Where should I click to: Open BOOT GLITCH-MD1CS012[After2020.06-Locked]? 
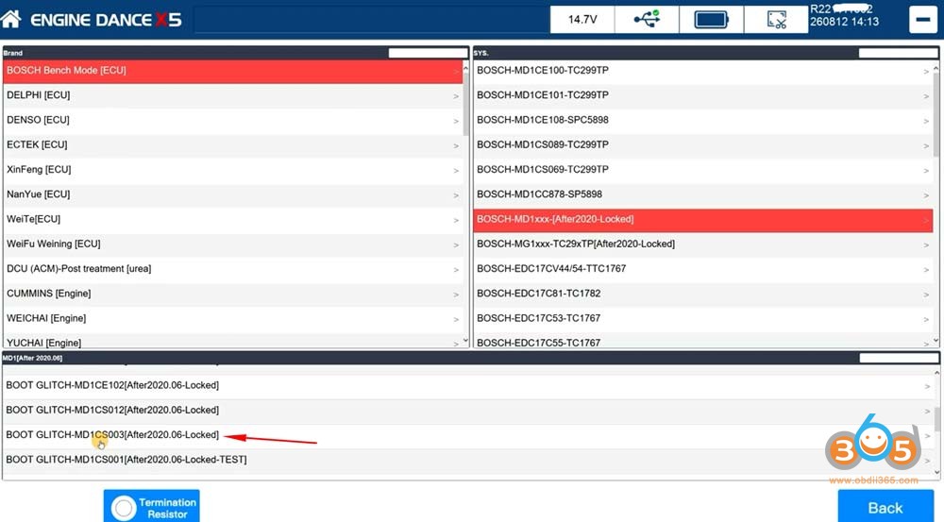(468, 411)
